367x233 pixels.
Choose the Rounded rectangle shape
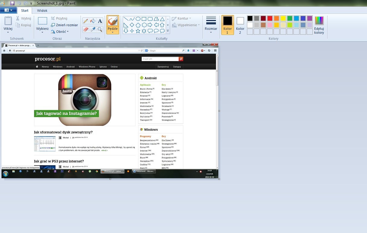click(x=150, y=19)
